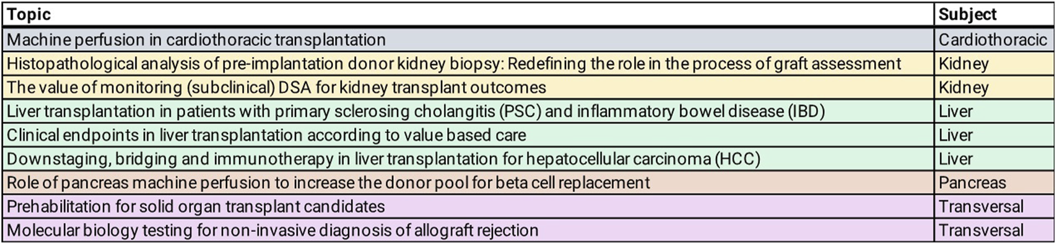Click Transversal subject beside molecular biology topic

tap(994, 230)
